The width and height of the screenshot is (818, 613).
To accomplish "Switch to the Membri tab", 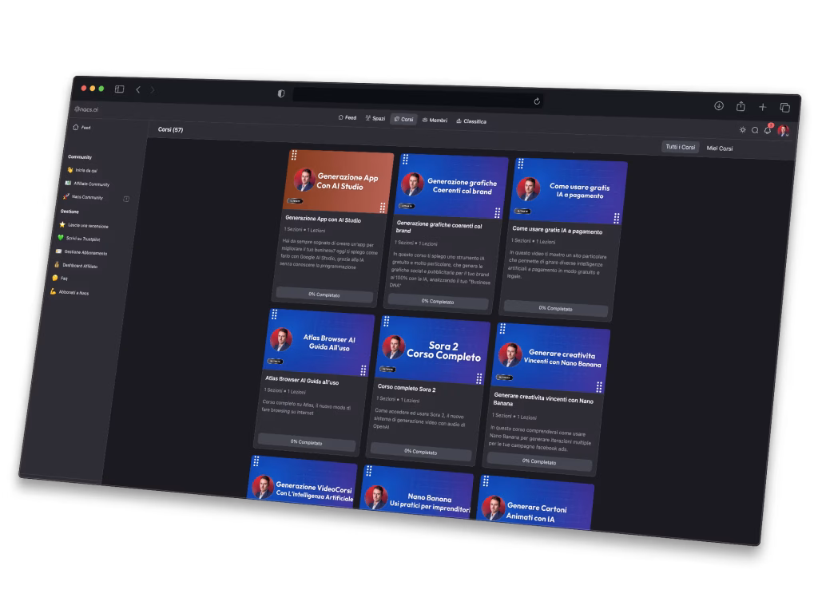I will [435, 120].
